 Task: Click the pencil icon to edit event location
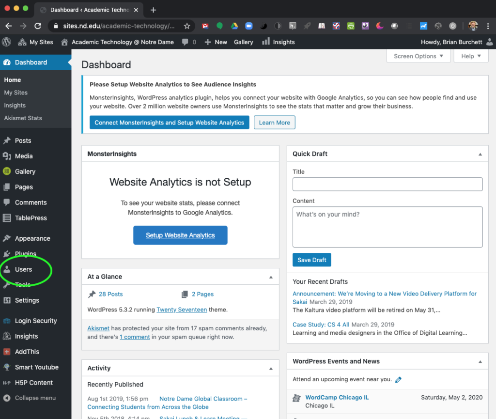(398, 380)
